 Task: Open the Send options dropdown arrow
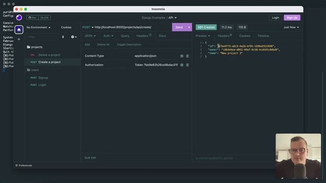pyautogui.click(x=189, y=27)
